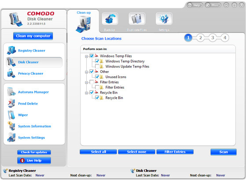
Task: Click the Windows Temp Directory folder icon
Action: pyautogui.click(x=102, y=61)
